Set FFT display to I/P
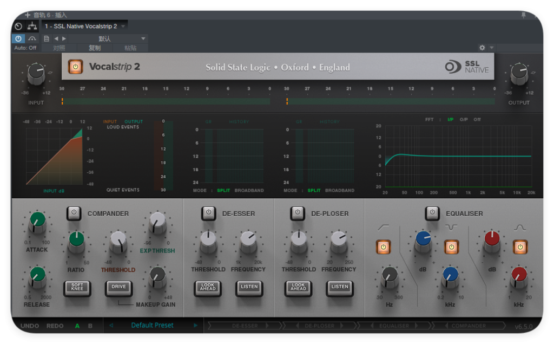The width and height of the screenshot is (554, 344). (x=451, y=120)
